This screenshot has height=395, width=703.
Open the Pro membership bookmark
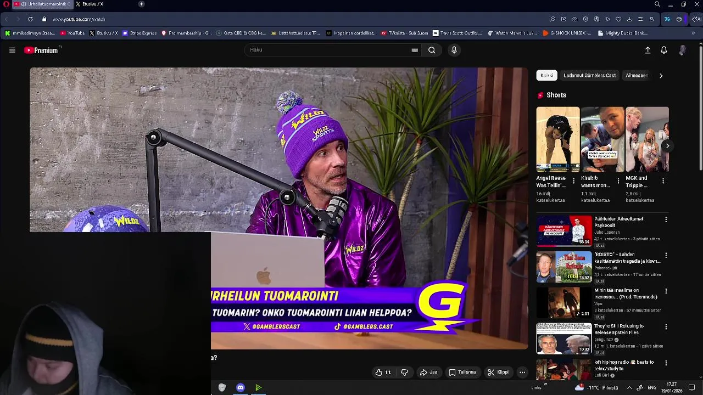click(x=186, y=33)
